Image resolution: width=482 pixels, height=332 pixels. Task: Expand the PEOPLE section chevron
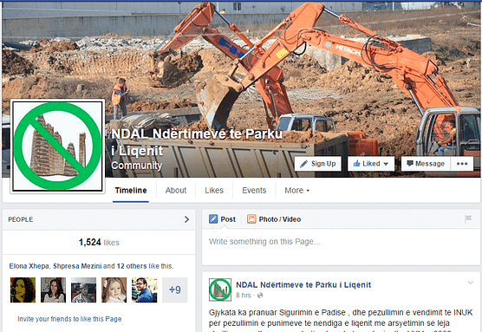click(186, 219)
